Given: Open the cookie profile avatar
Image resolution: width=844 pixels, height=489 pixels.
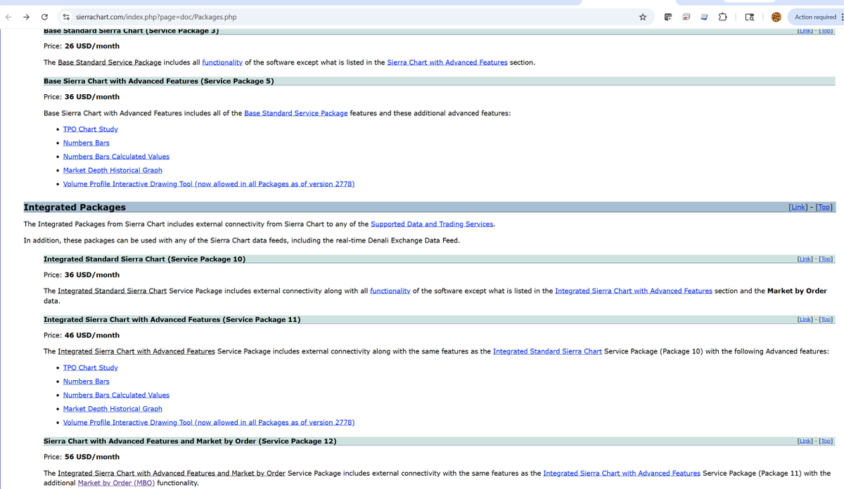Looking at the screenshot, I should [776, 17].
